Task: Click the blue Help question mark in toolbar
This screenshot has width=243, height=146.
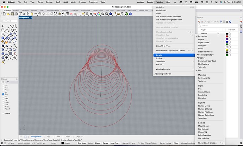Action: 131,14
